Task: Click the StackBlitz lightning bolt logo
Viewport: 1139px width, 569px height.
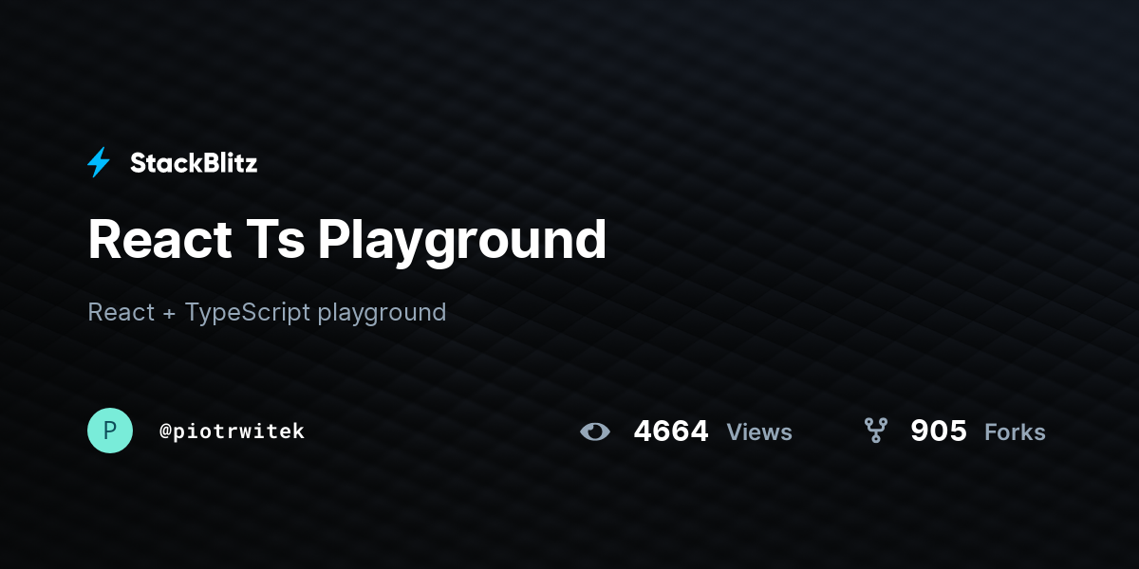Action: click(x=99, y=163)
